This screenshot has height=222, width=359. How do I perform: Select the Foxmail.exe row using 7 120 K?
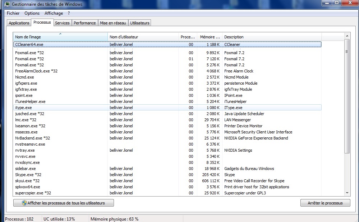tap(167, 59)
